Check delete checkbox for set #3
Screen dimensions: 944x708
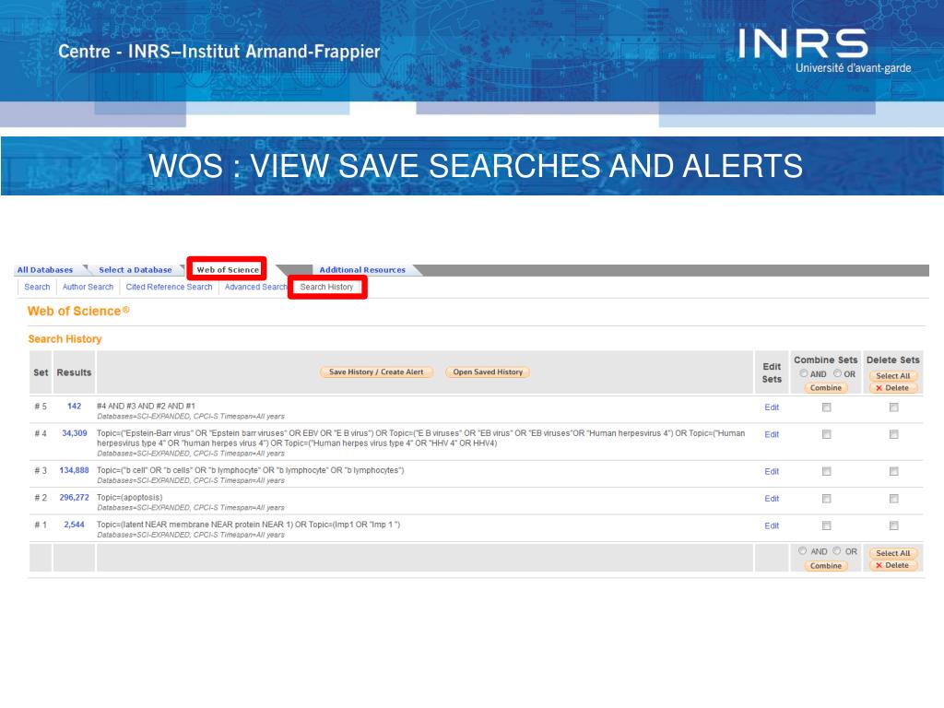pos(894,472)
